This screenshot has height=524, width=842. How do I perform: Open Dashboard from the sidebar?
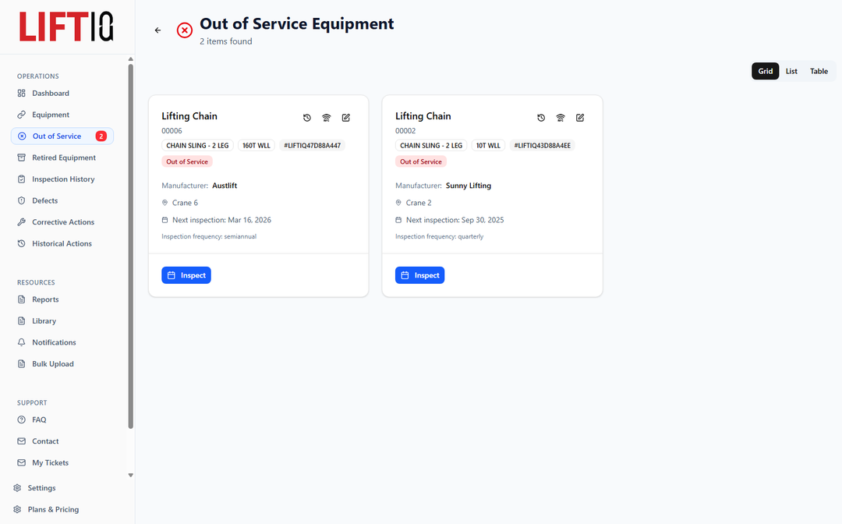[50, 94]
